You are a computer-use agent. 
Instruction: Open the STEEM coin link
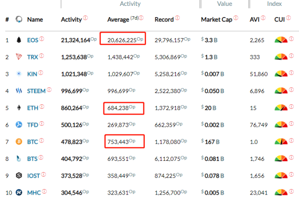click(36, 91)
